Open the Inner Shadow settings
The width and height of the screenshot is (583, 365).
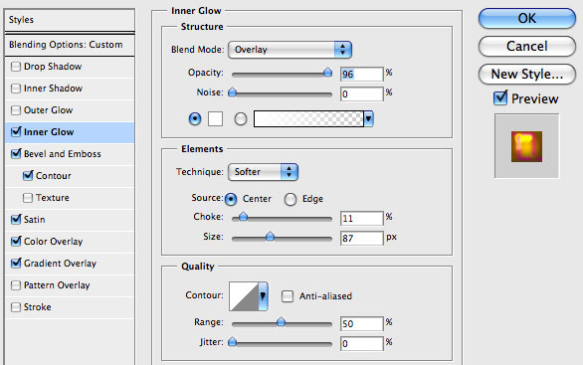point(53,89)
